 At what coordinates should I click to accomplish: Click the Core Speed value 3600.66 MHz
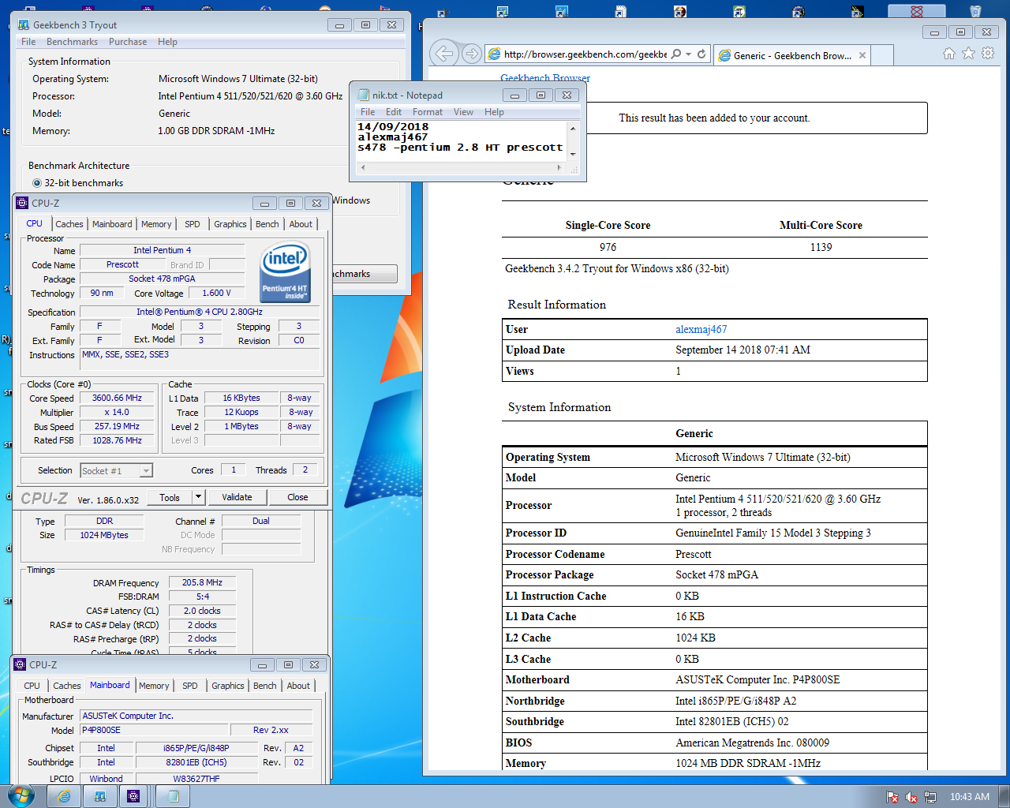click(117, 398)
